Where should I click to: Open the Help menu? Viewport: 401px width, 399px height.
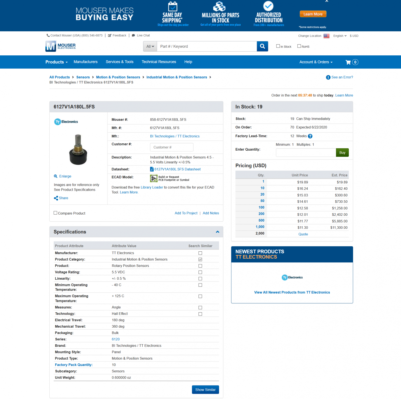[188, 62]
